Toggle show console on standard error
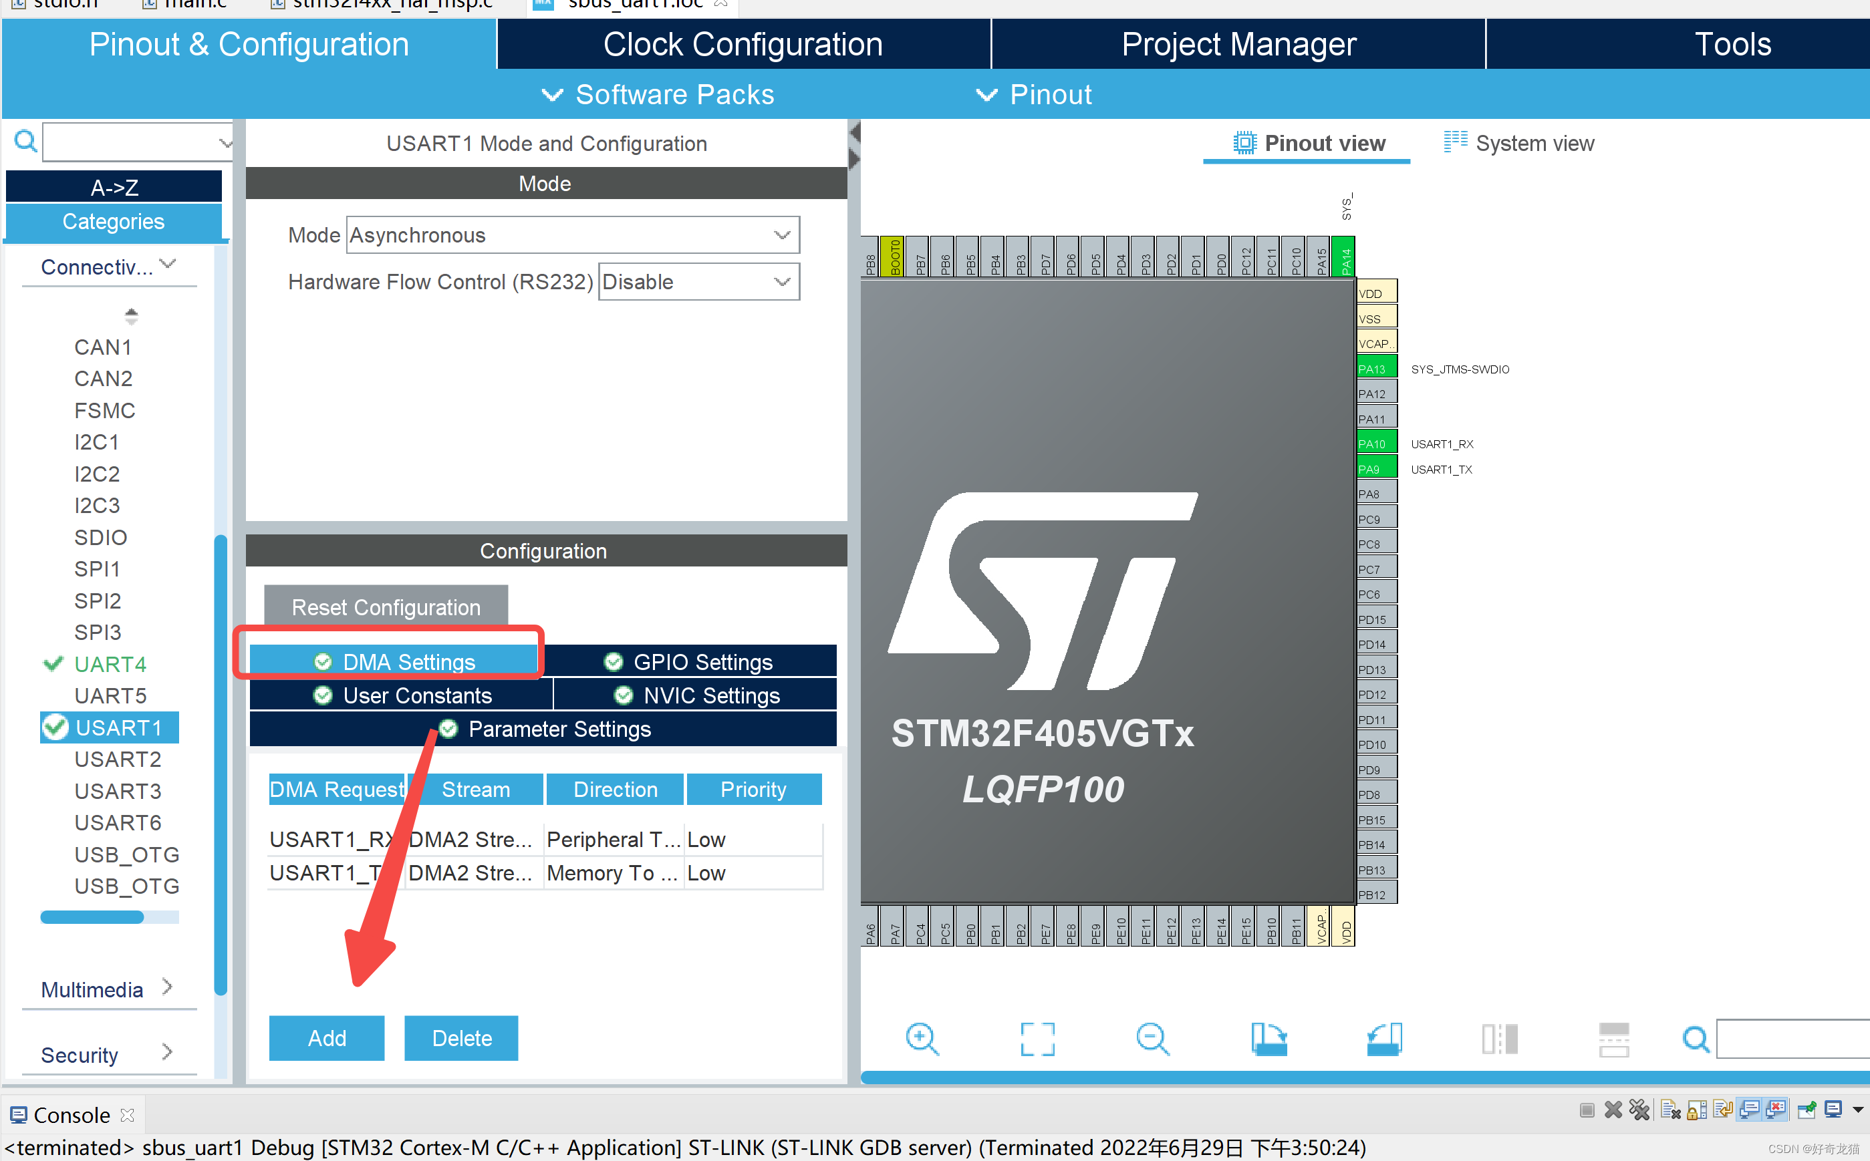 [x=1776, y=1110]
